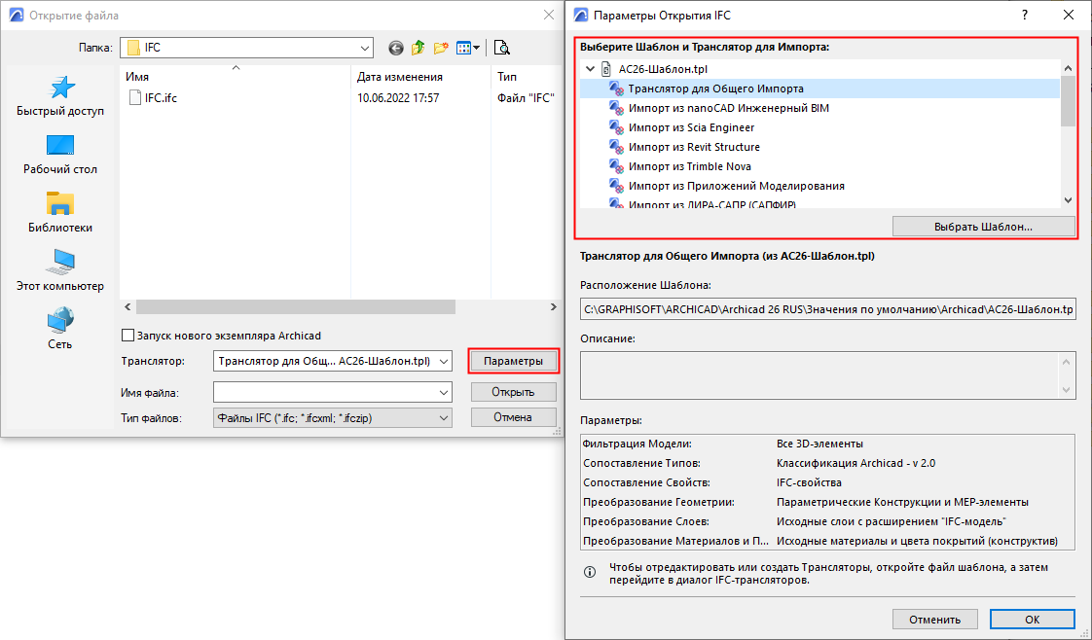
Task: Create new folder icon in file dialog
Action: (x=441, y=48)
